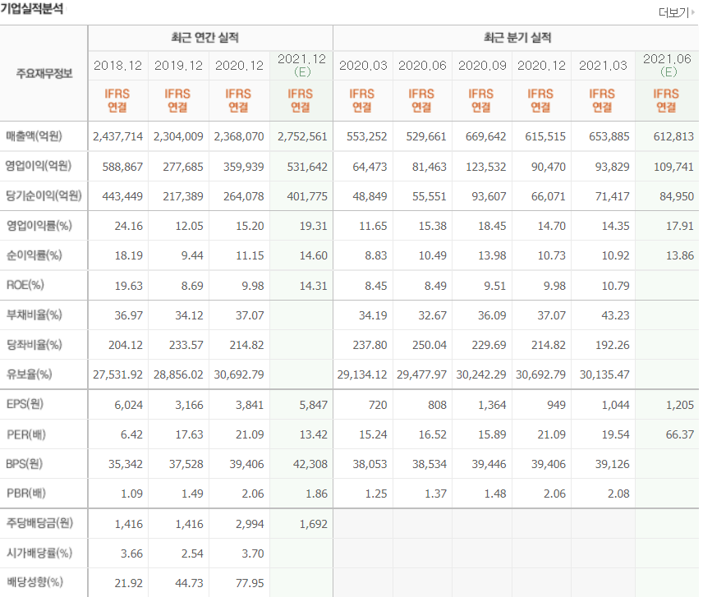Click the 기업실적분석 section title
This screenshot has height=597, width=703.
pyautogui.click(x=32, y=8)
